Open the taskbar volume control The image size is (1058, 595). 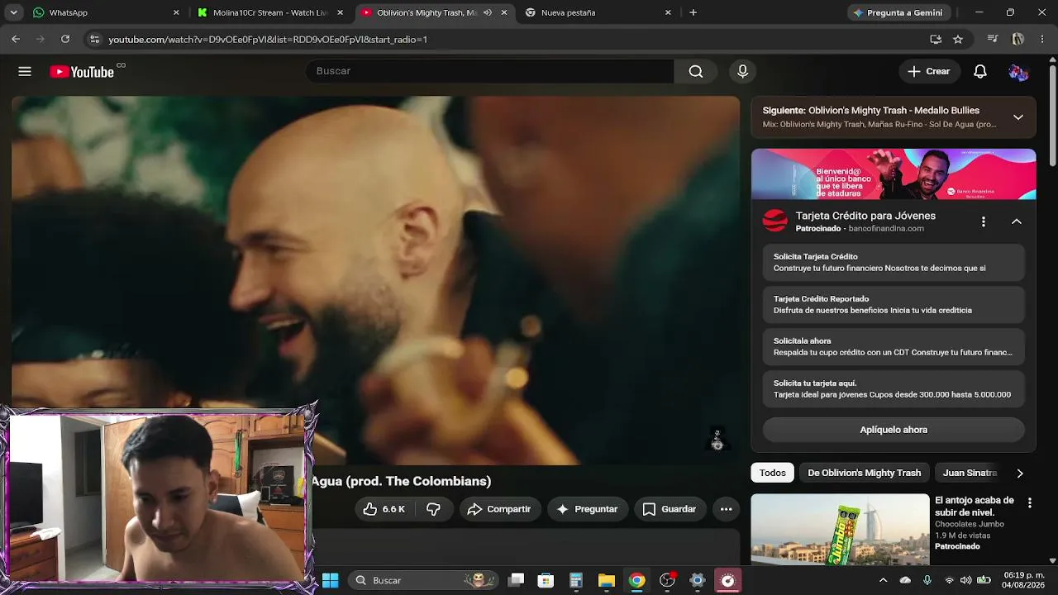965,580
